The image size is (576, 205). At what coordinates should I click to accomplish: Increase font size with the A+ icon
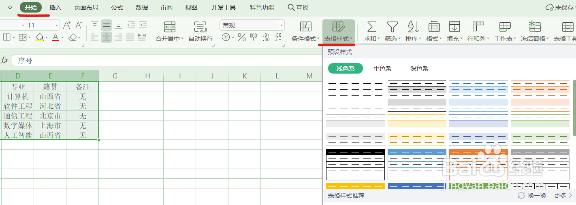(67, 25)
